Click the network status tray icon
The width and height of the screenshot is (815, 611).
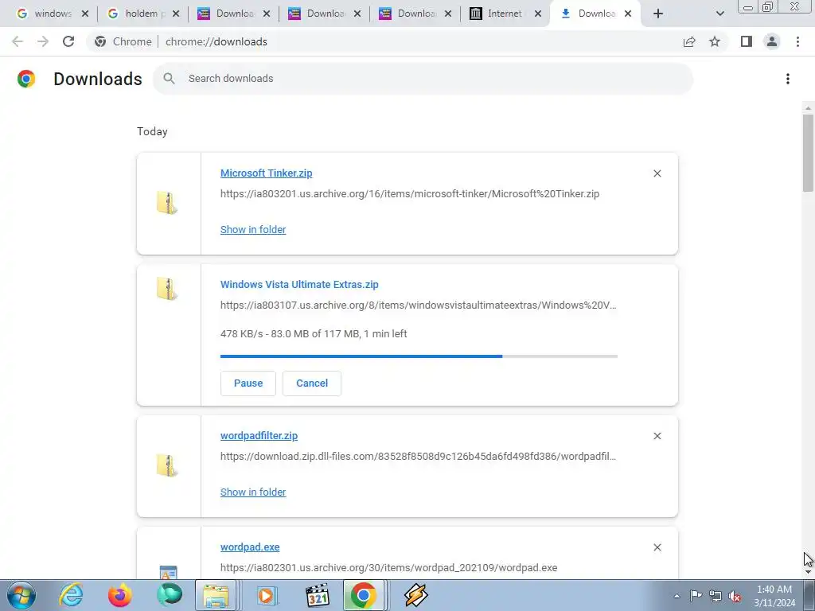(x=716, y=596)
